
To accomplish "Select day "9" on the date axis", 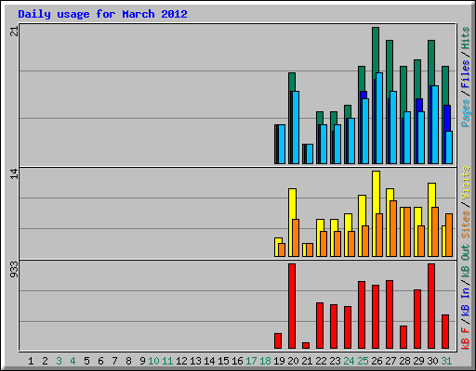I will point(142,361).
